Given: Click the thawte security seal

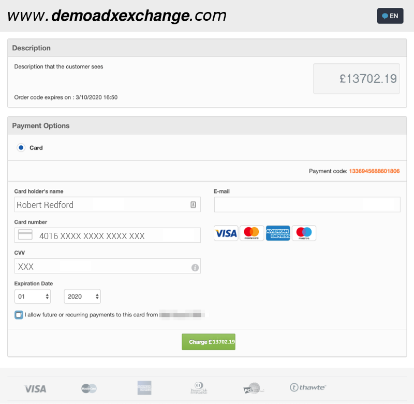Looking at the screenshot, I should coord(308,387).
